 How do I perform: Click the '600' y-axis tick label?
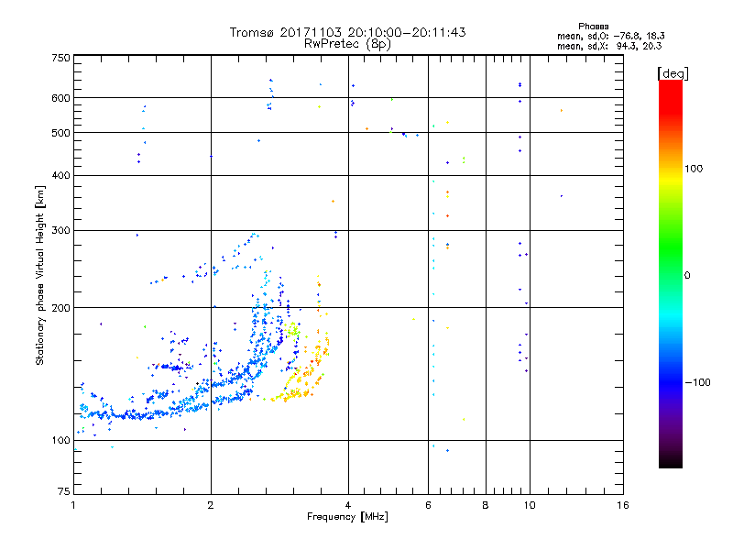[x=60, y=98]
